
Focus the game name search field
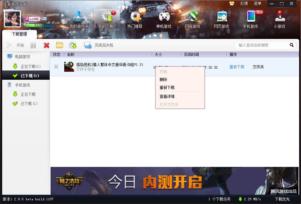[262, 45]
